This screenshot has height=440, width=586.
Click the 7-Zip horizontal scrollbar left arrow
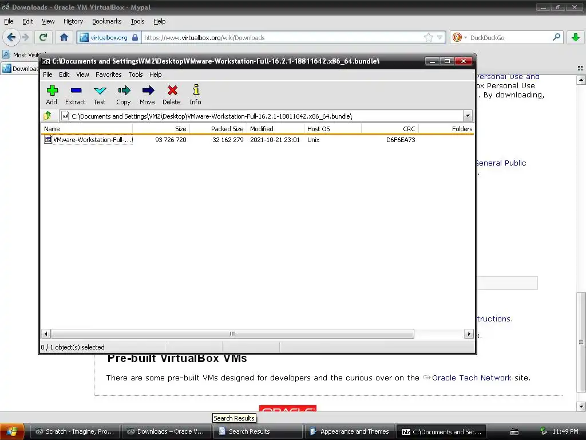tap(46, 334)
